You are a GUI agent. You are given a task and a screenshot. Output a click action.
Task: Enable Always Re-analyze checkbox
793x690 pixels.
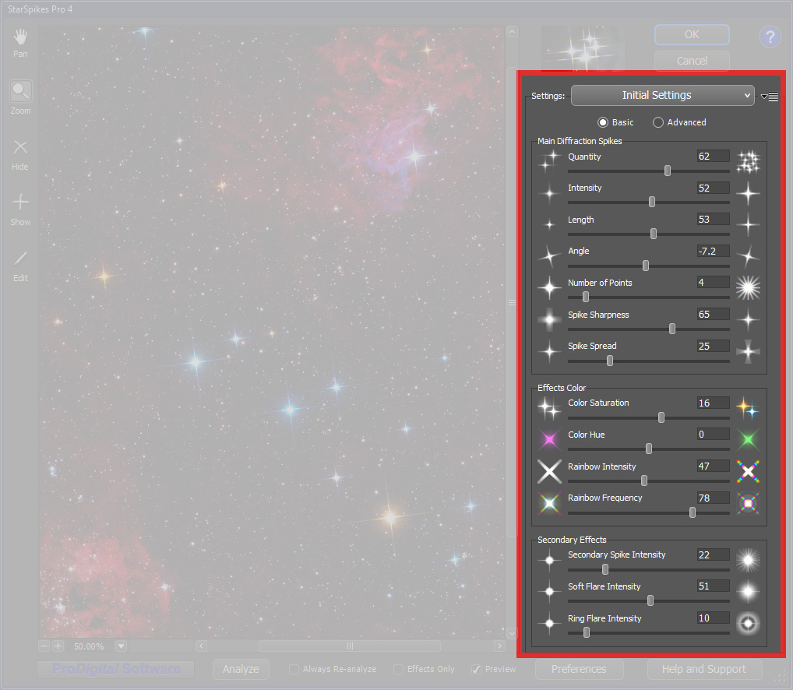click(294, 669)
